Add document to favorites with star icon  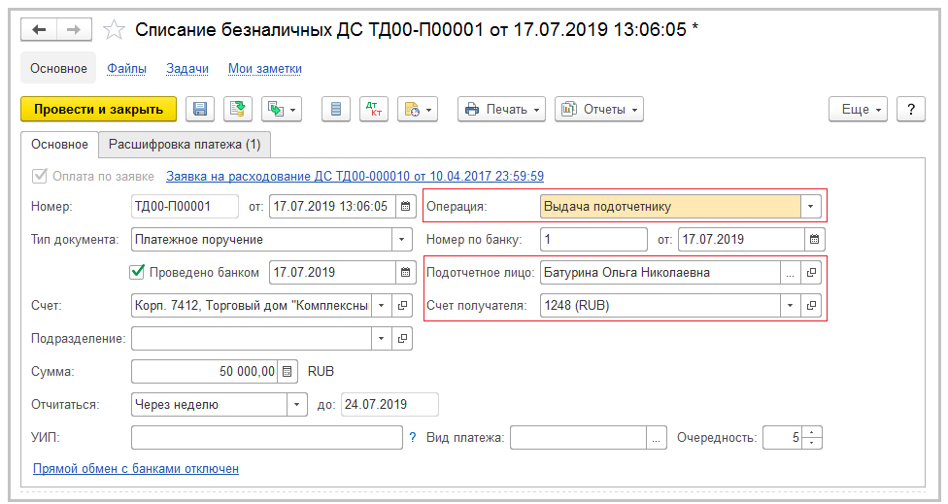(x=115, y=30)
